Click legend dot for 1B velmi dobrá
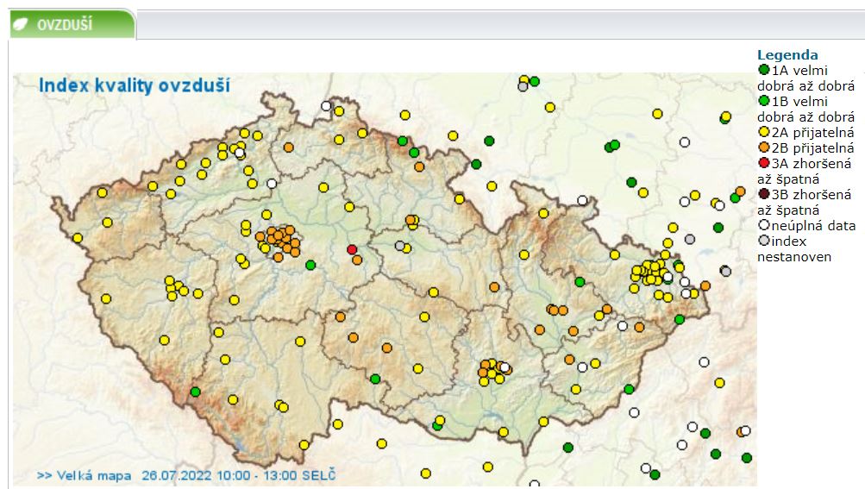The height and width of the screenshot is (489, 865). click(x=764, y=100)
